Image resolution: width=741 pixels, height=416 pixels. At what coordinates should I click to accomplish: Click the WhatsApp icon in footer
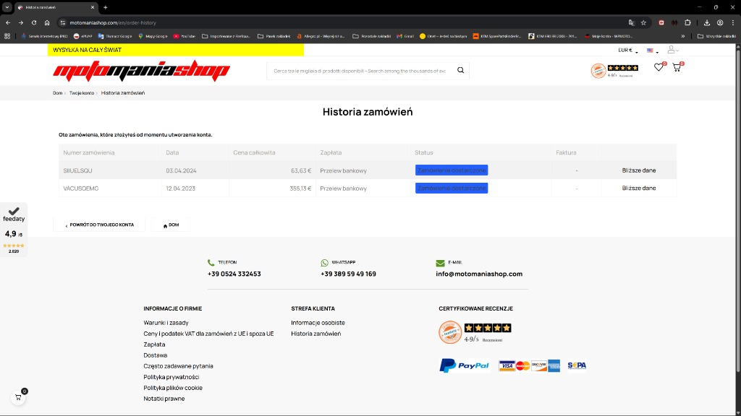tap(324, 263)
